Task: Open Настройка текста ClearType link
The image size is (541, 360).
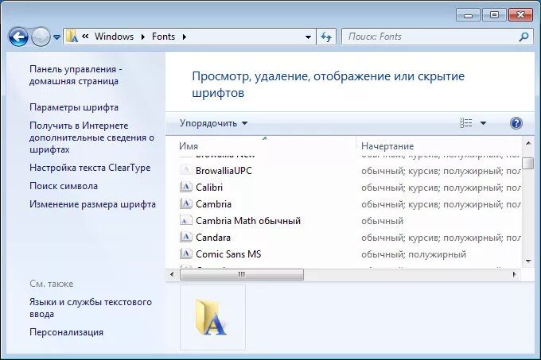Action: (x=90, y=168)
